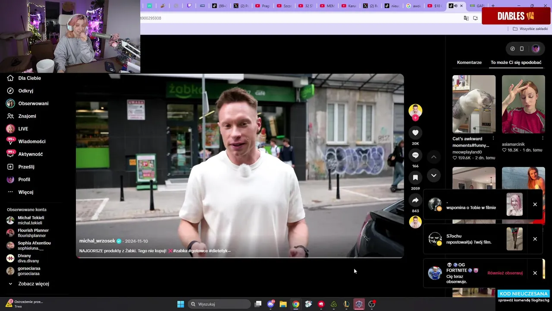Click Również obserwuj to follow back
This screenshot has width=552, height=311.
pyautogui.click(x=505, y=273)
